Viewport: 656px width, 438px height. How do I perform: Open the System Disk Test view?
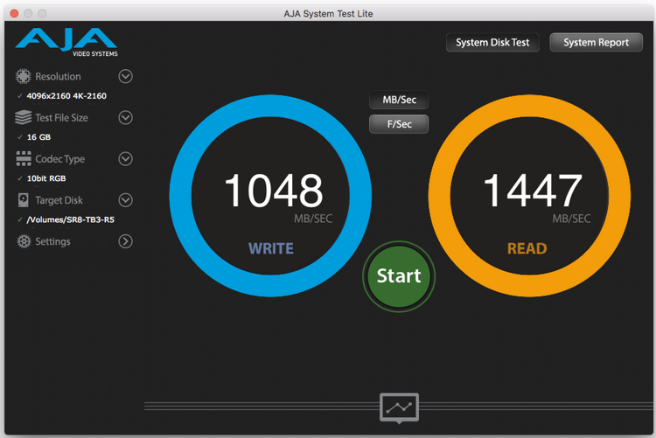(x=492, y=43)
